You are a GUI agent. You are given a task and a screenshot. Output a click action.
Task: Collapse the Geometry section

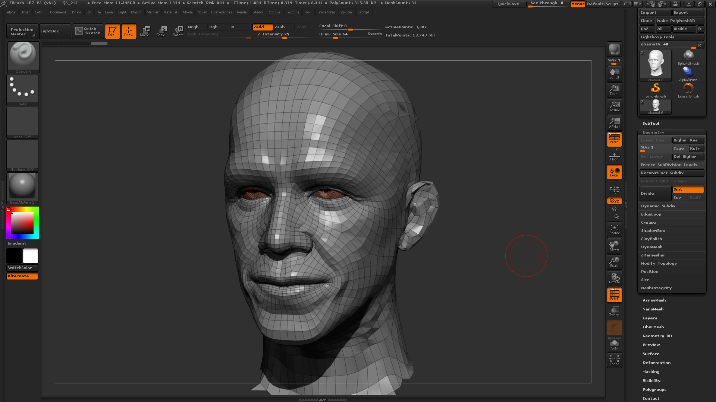(x=653, y=133)
